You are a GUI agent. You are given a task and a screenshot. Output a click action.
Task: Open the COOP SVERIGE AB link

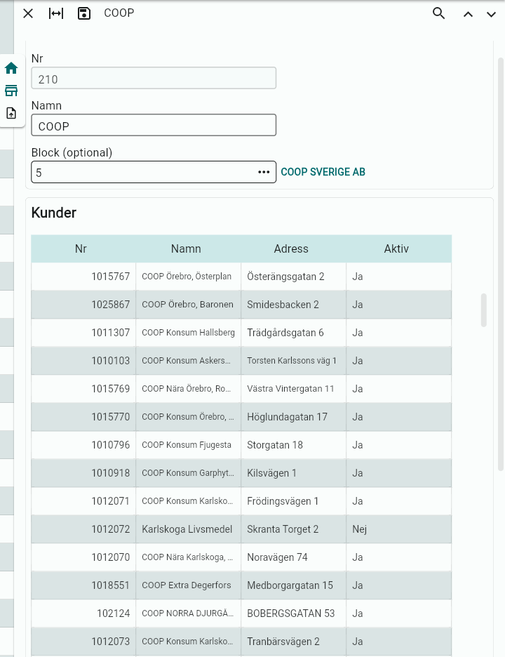point(323,172)
